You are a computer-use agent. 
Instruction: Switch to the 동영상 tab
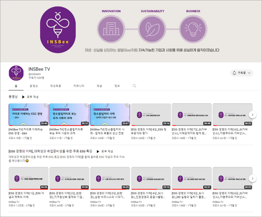(x=34, y=86)
